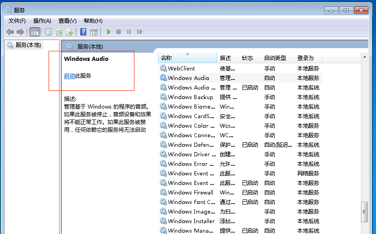This screenshot has width=376, height=234.
Task: Click the green Start Service play icon
Action: tap(109, 32)
